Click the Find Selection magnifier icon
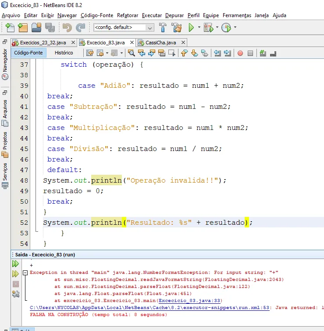 pos(131,53)
